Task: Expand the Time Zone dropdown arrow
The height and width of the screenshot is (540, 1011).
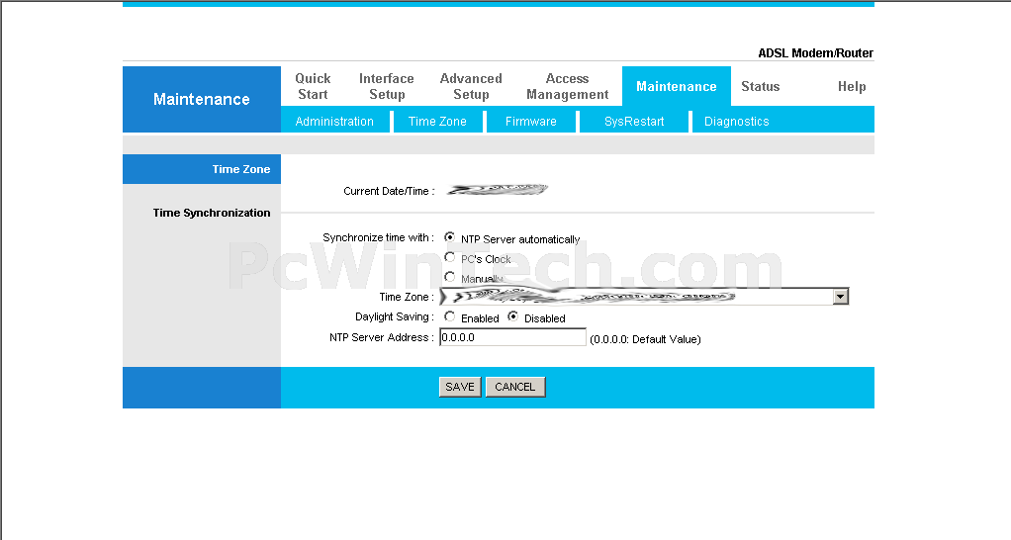Action: tap(840, 297)
